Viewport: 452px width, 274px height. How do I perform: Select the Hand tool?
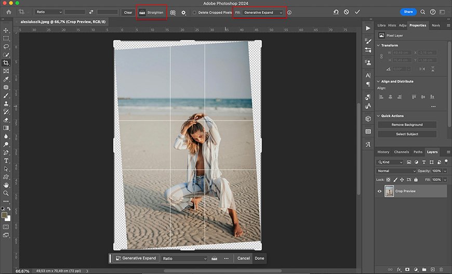click(x=6, y=185)
